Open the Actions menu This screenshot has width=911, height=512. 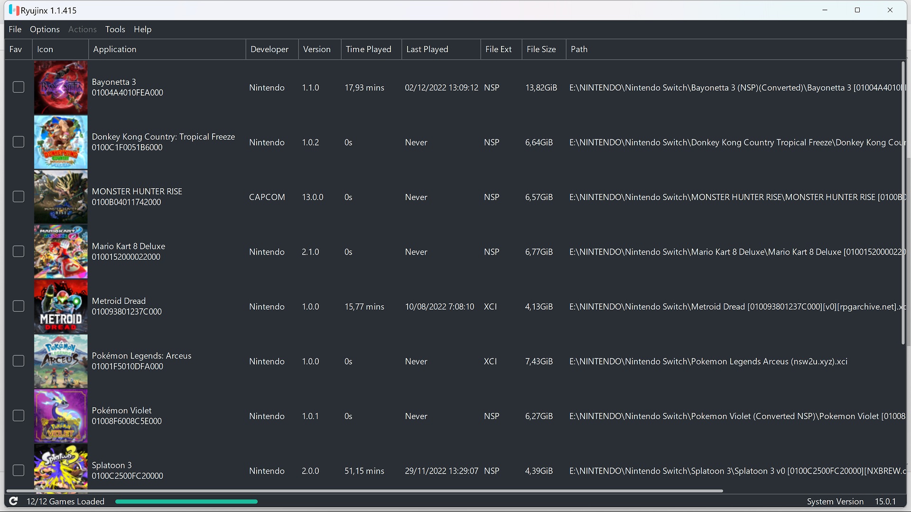point(83,29)
